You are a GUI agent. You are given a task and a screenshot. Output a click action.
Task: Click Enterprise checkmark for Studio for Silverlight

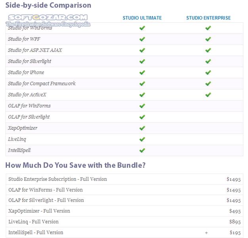(208, 61)
